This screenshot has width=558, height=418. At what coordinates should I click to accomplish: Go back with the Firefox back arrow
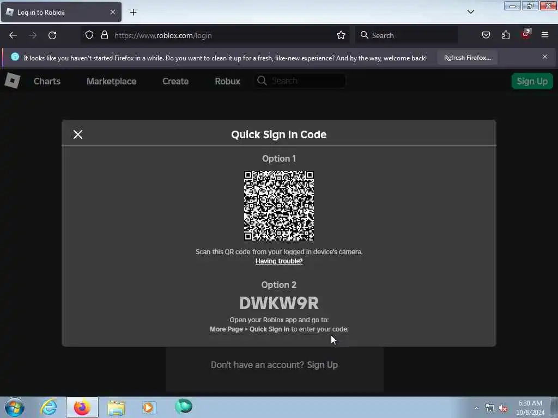[13, 35]
